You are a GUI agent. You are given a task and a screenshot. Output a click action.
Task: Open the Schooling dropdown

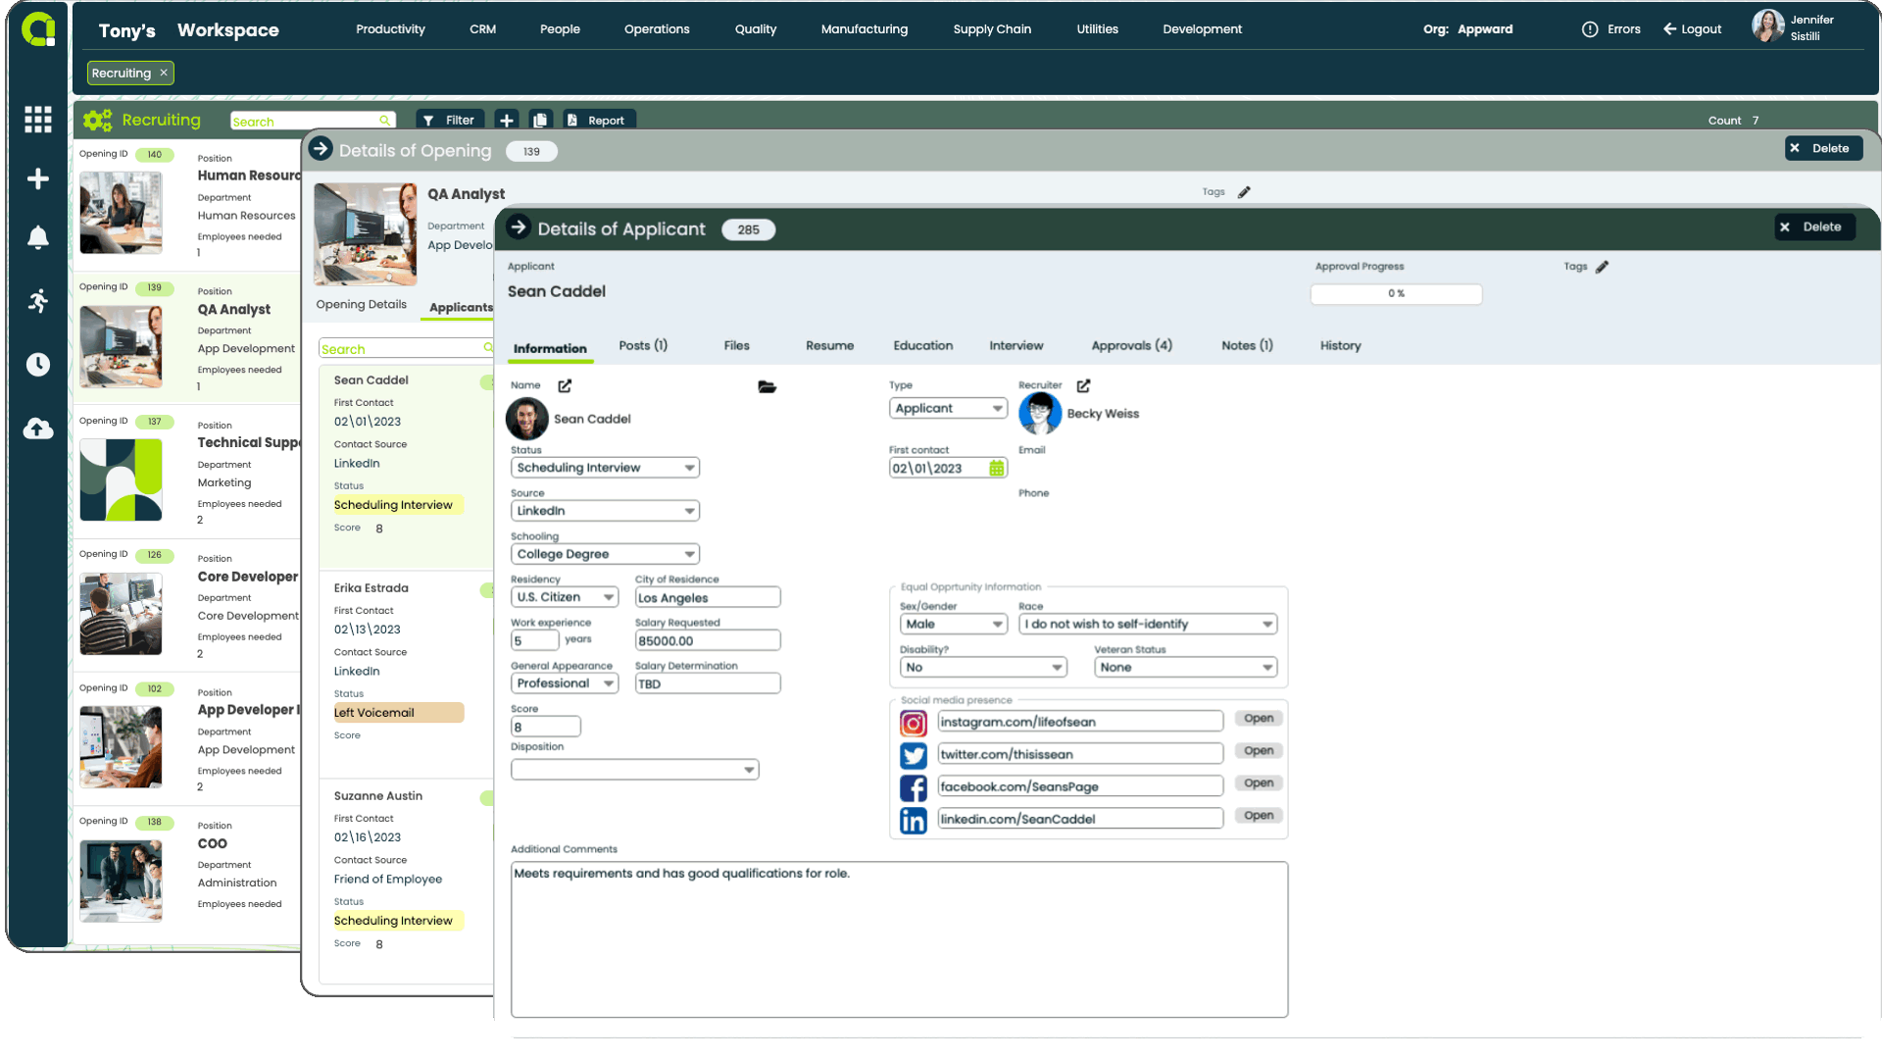point(605,554)
